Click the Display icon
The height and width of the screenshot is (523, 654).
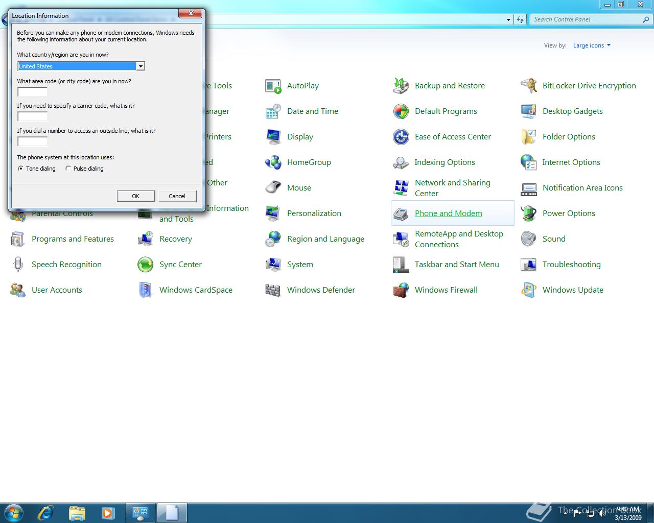[273, 137]
